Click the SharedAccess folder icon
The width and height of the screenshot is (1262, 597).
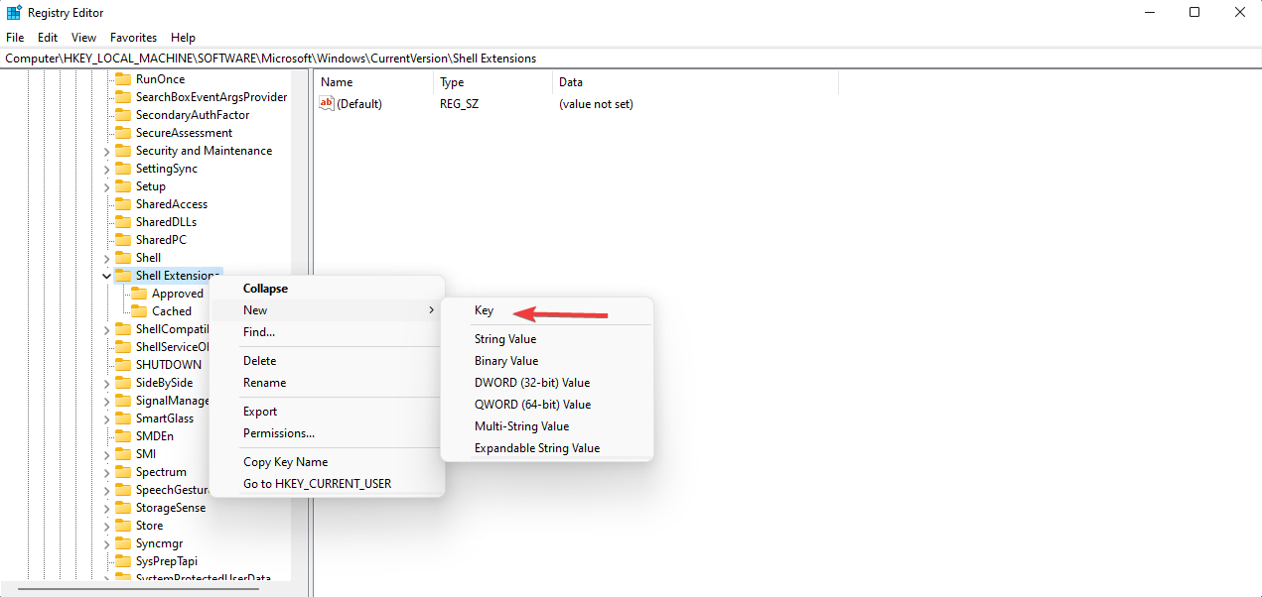[122, 204]
